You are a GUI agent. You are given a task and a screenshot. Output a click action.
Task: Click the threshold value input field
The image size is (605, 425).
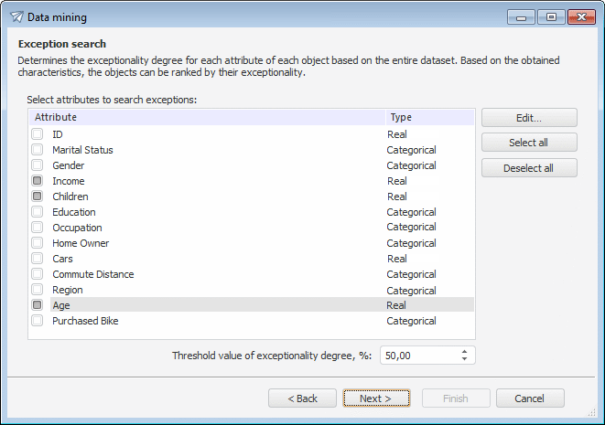[x=416, y=356]
